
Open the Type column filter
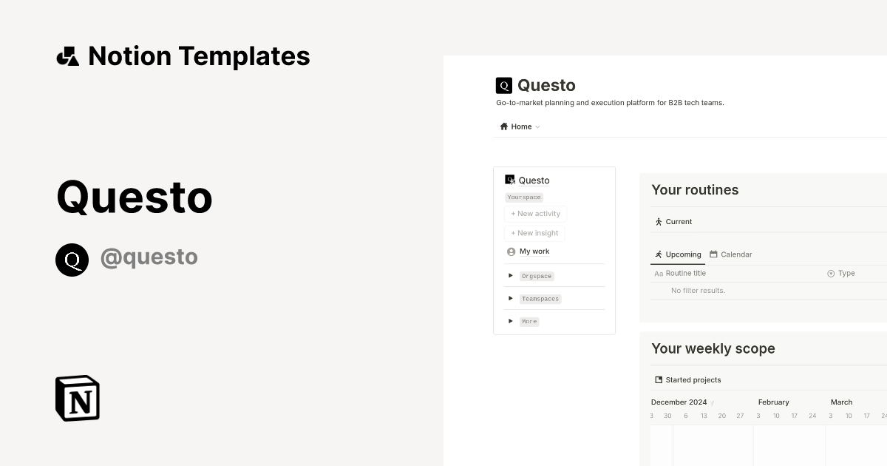coord(832,273)
